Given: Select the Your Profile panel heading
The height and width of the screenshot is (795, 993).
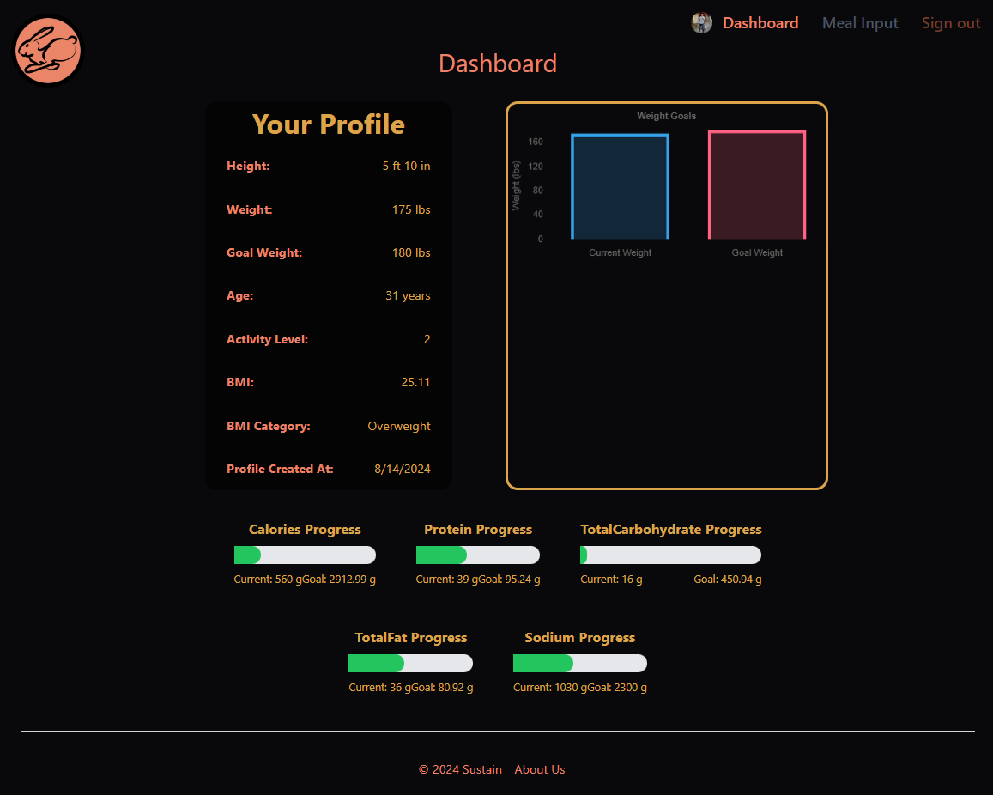Looking at the screenshot, I should [x=328, y=124].
